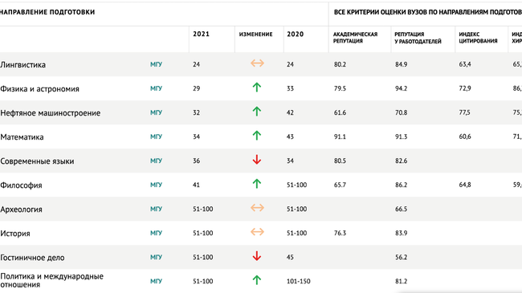
Task: Click the sideways arrow icon for Археология
Action: [257, 208]
